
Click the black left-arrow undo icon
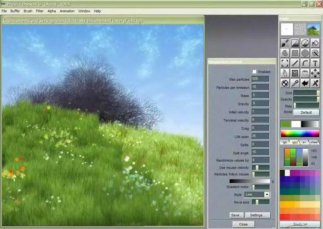click(305, 83)
